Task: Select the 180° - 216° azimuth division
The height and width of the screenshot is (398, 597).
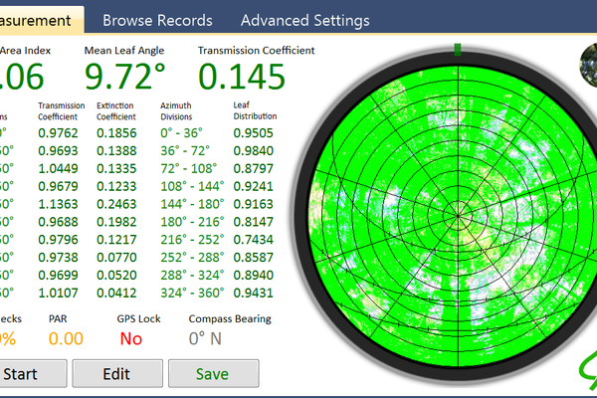Action: point(192,222)
